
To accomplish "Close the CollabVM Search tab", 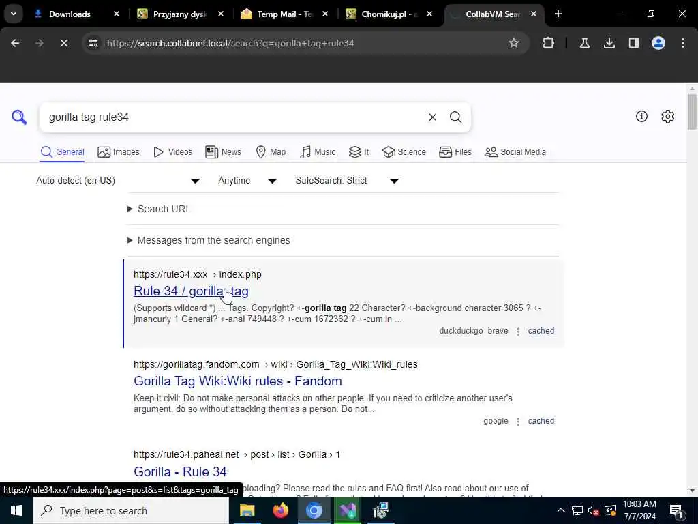I will point(533,14).
